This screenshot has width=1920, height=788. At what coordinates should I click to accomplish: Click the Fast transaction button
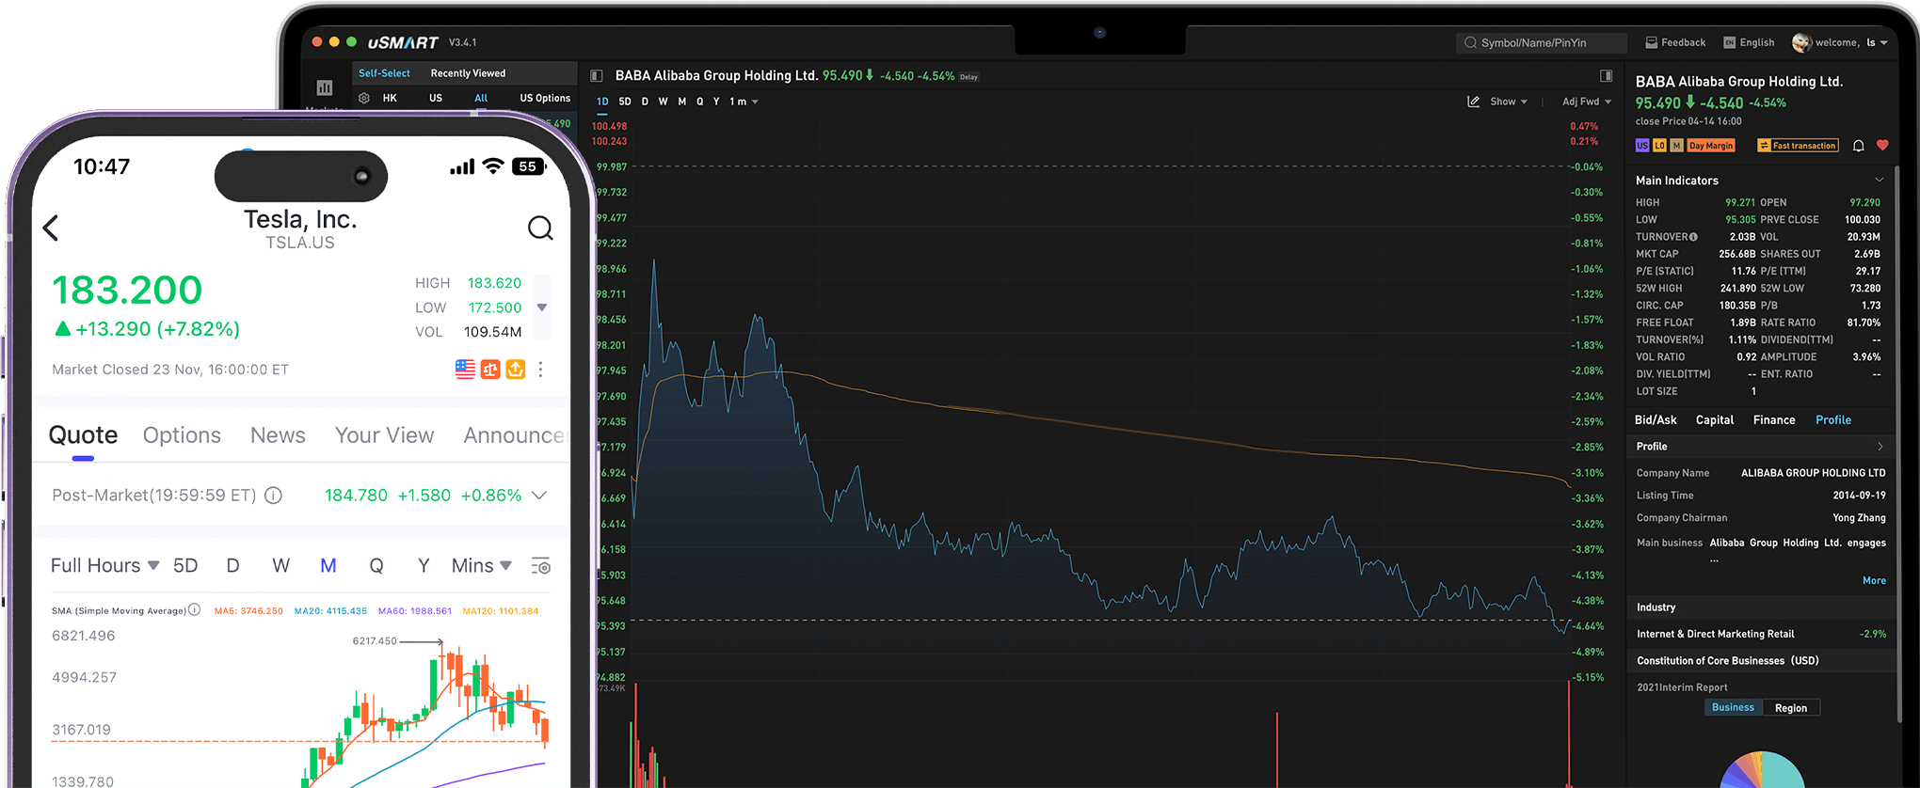click(1798, 146)
